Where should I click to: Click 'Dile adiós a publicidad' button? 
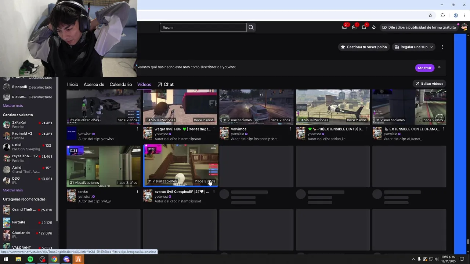pyautogui.click(x=419, y=27)
